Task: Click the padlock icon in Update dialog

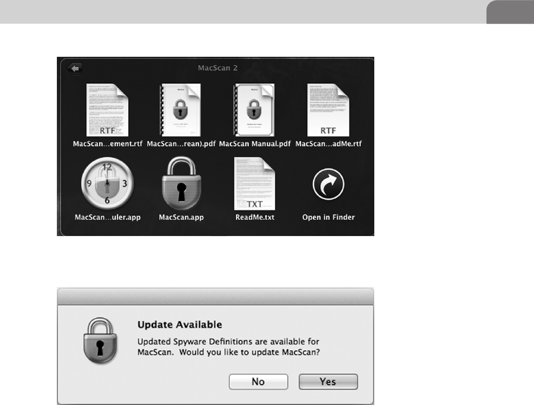Action: tap(100, 340)
